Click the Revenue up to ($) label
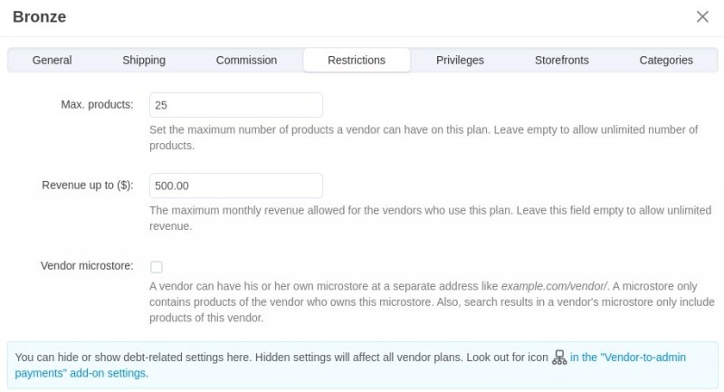The height and width of the screenshot is (392, 724). pos(88,186)
